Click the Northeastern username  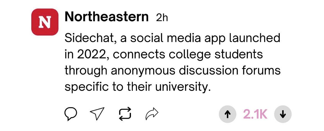[x=107, y=17]
